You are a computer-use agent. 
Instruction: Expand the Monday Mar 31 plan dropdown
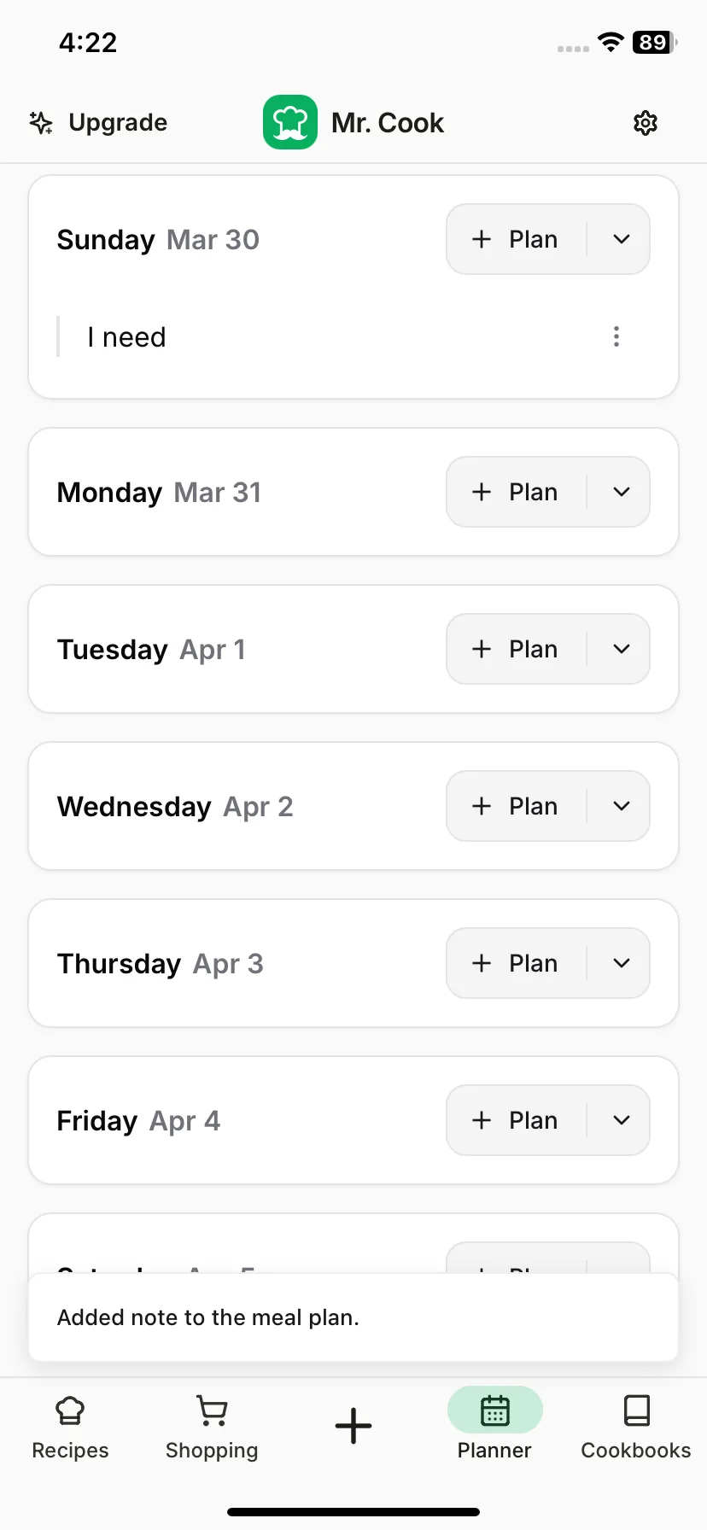coord(622,492)
